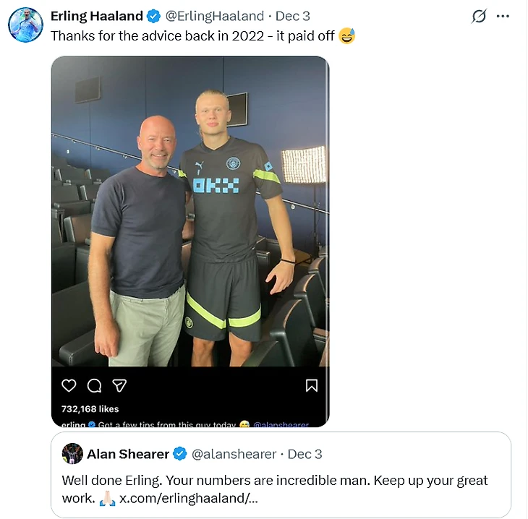Screen dimensions: 528x519
Task: Click Alan Shearer's avatar in quoted tweet
Action: 72,454
